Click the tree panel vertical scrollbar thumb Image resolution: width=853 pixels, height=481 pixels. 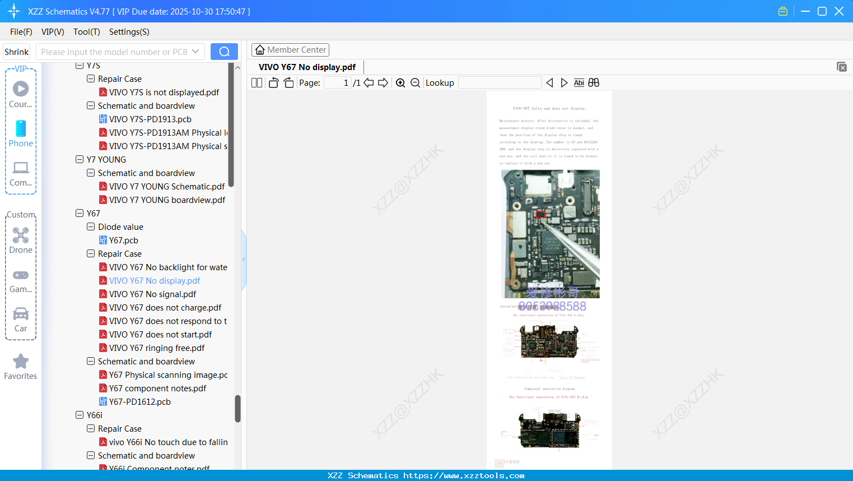pyautogui.click(x=237, y=409)
